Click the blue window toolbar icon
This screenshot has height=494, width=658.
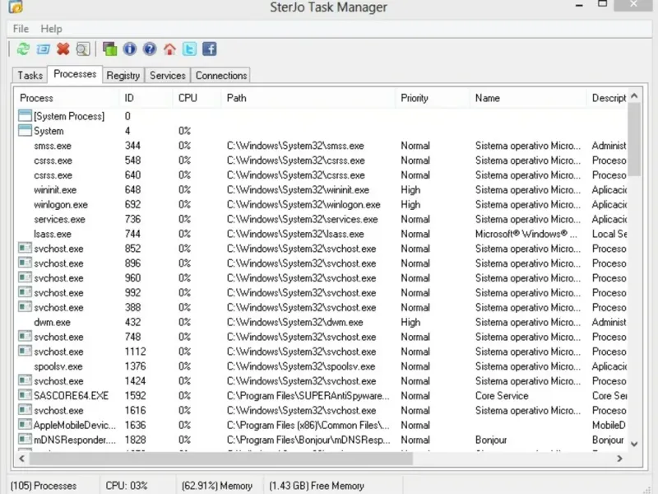click(x=43, y=49)
